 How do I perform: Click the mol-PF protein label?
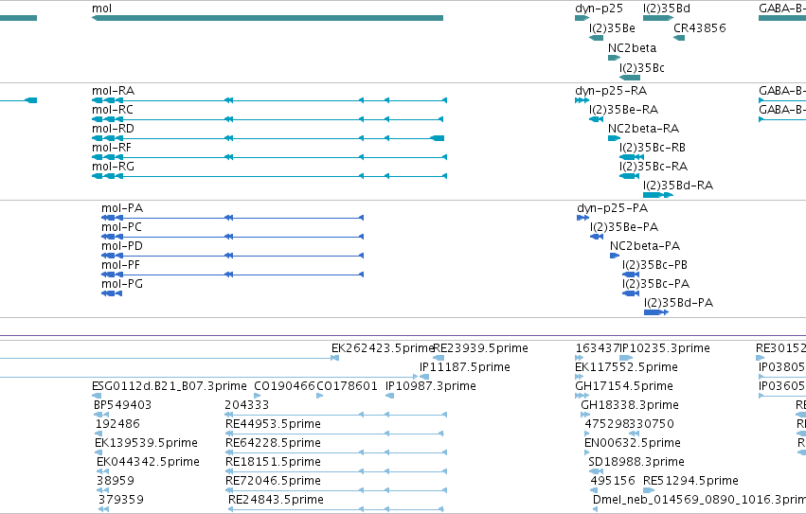click(120, 266)
